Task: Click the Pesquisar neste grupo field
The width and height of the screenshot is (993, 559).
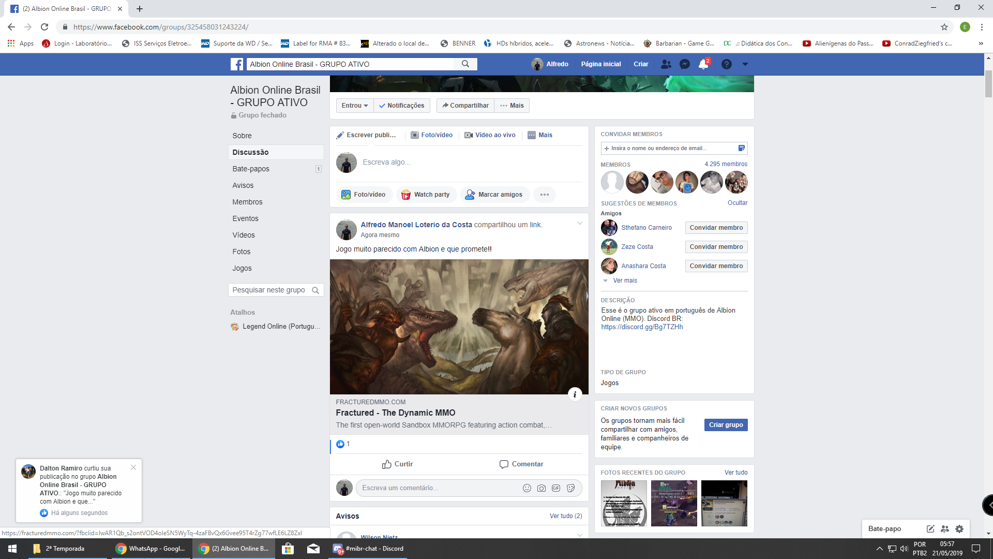Action: coord(276,290)
